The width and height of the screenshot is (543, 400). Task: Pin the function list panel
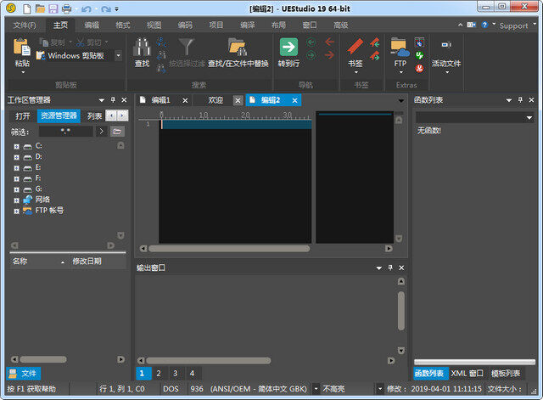tap(520, 100)
